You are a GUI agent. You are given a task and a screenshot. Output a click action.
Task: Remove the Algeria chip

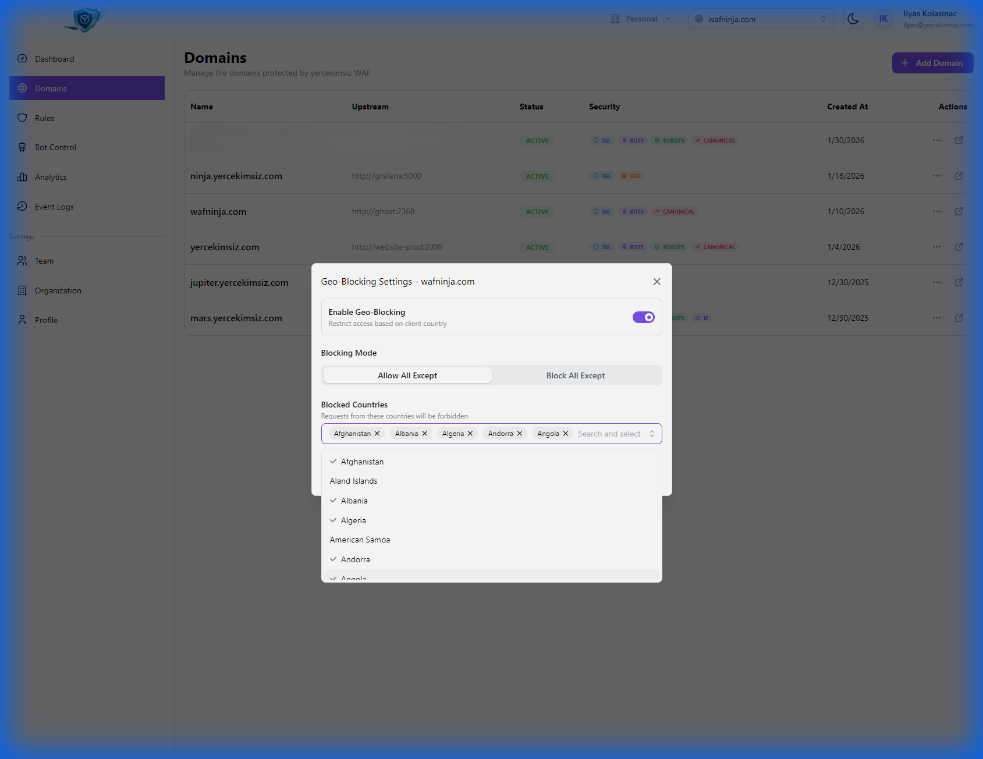pyautogui.click(x=470, y=434)
